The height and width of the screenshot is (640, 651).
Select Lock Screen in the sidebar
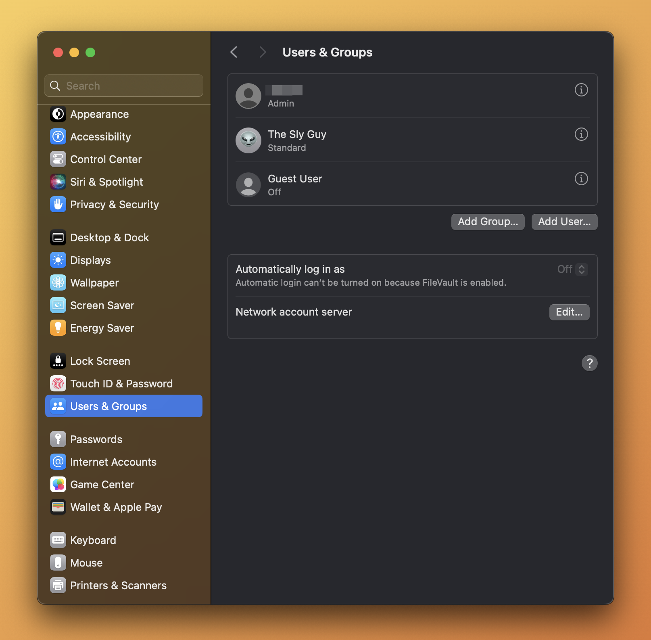(x=100, y=361)
